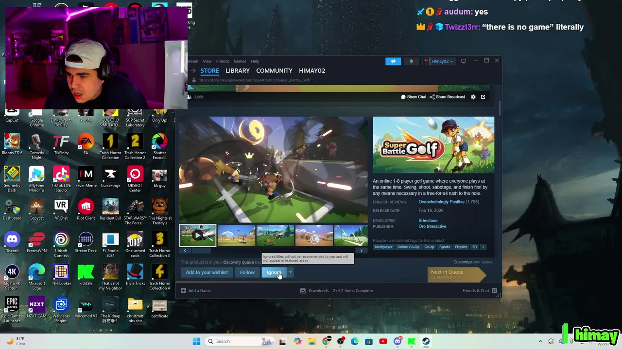The width and height of the screenshot is (622, 349).
Task: Click Add a Game
Action: click(x=196, y=291)
